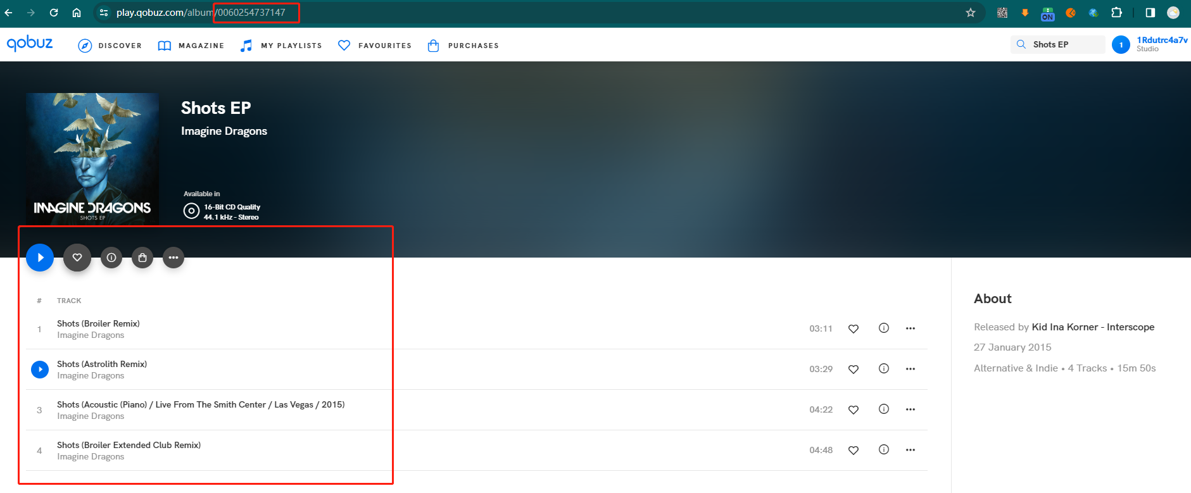Click Imagine Dragons under Broiler Remix track
Image resolution: width=1191 pixels, height=493 pixels.
[91, 335]
